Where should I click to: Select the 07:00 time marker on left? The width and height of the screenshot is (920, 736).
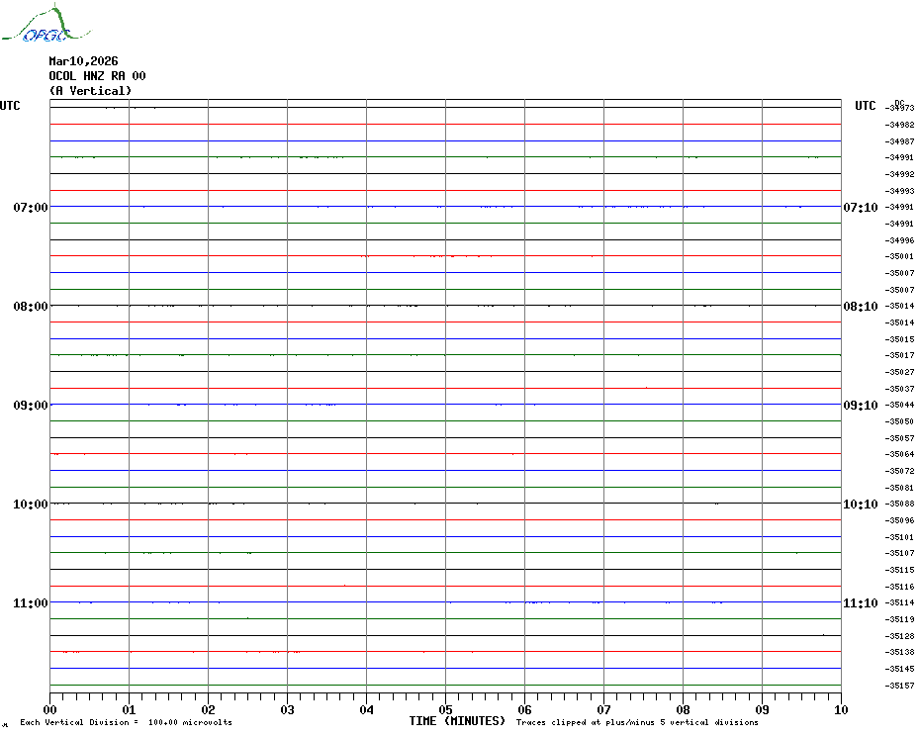coord(31,208)
